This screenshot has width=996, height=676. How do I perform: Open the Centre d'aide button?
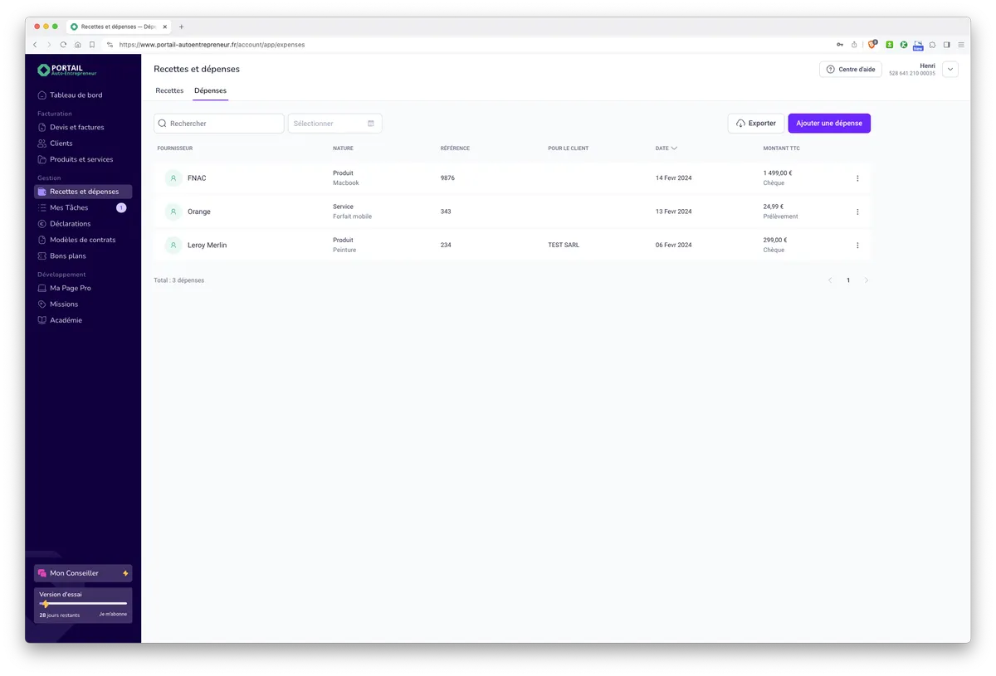coord(851,70)
